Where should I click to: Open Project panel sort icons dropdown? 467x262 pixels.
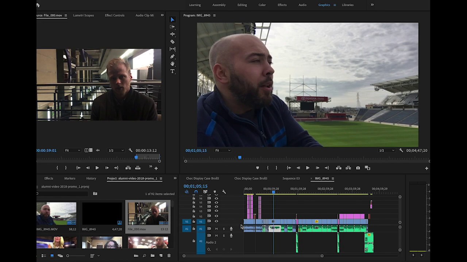[94, 256]
